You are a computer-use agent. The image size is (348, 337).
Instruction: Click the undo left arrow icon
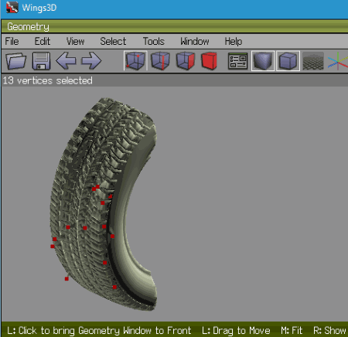click(66, 61)
